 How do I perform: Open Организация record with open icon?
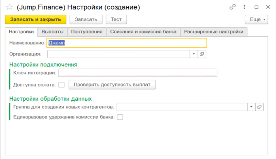point(202,54)
